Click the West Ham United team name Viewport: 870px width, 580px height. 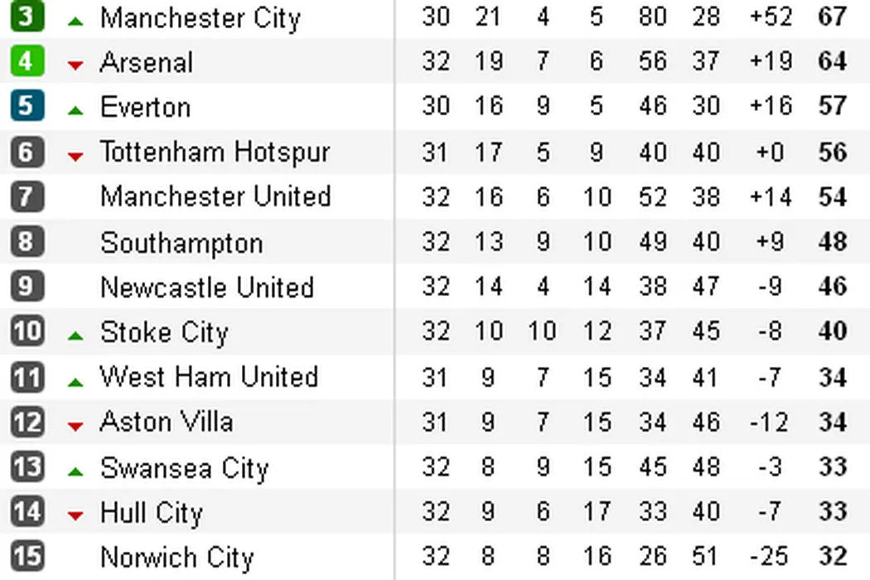[x=209, y=377]
